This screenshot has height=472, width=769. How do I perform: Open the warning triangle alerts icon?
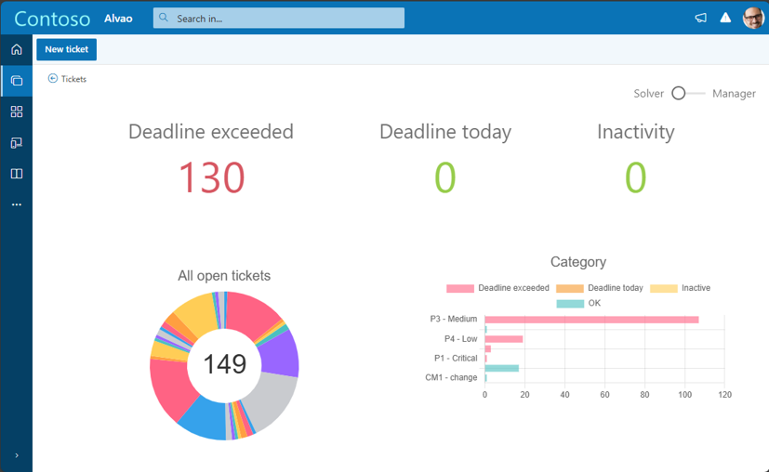tap(726, 18)
